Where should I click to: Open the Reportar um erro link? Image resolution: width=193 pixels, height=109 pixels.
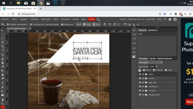pos(136,19)
